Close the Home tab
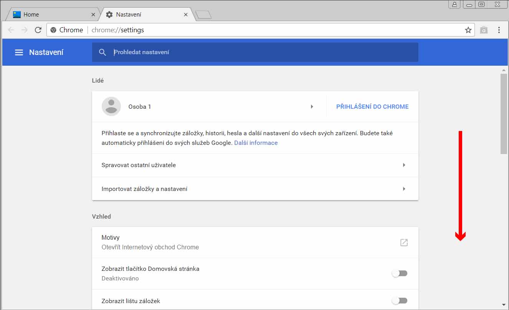The image size is (509, 310). 93,15
